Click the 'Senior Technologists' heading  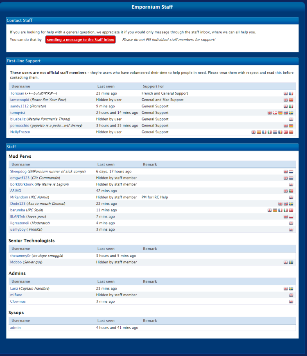point(32,240)
